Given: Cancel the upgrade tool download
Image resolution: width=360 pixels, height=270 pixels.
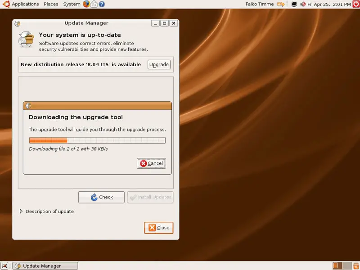Looking at the screenshot, I should (x=151, y=163).
